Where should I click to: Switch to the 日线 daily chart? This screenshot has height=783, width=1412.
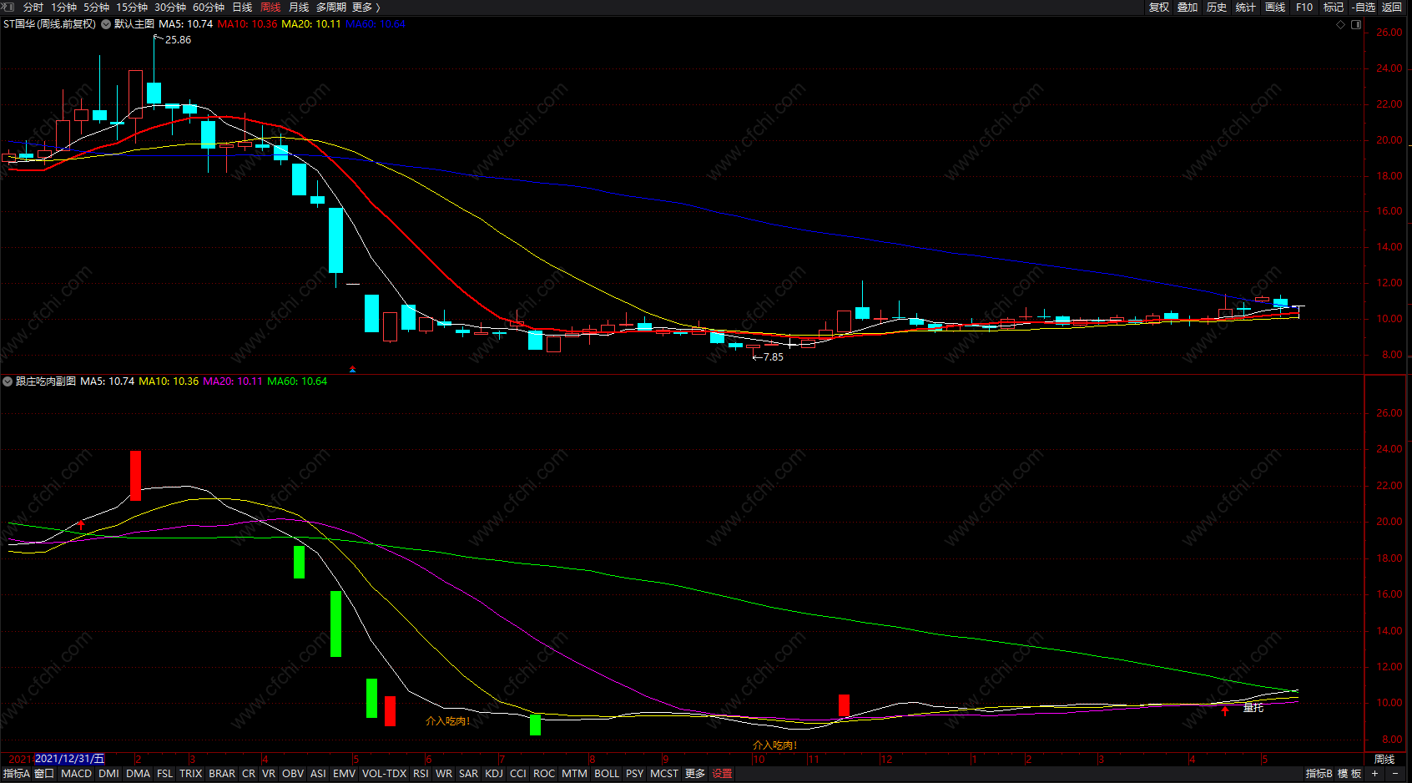242,7
